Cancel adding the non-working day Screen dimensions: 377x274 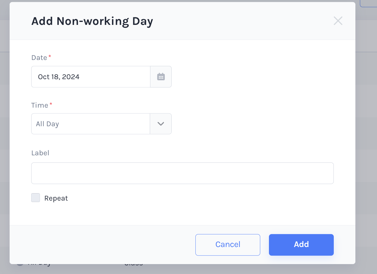[228, 245]
